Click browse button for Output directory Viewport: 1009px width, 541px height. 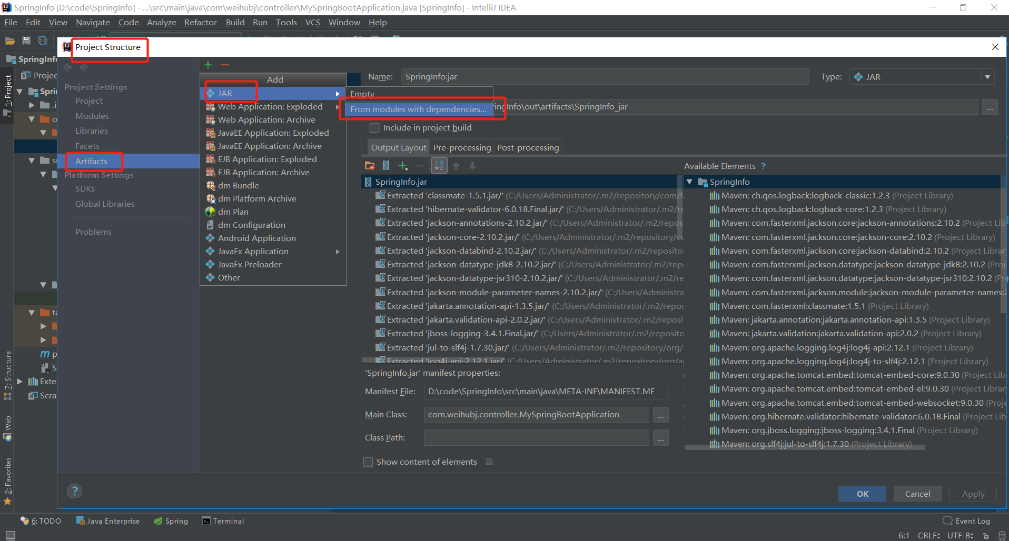990,107
